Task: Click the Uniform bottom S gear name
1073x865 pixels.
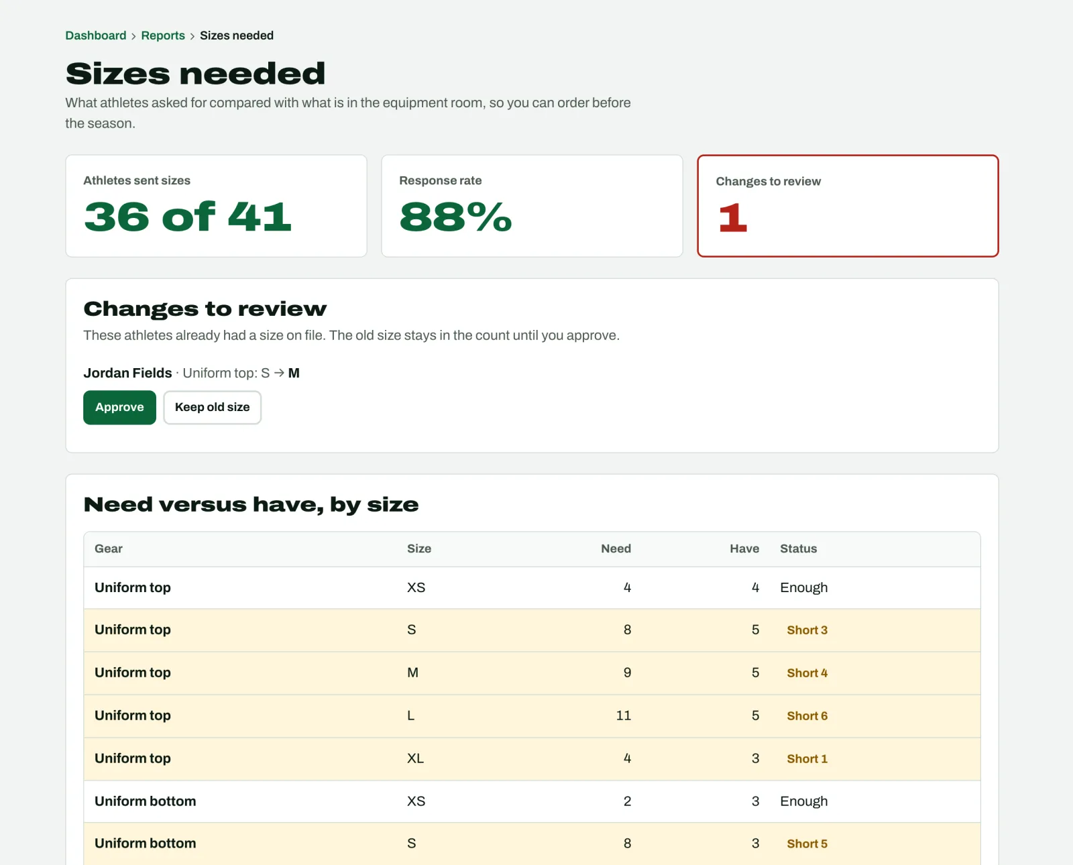Action: 146,844
